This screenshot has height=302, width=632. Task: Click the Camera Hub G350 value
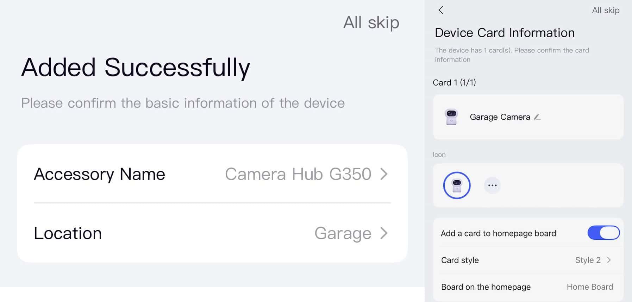(298, 174)
